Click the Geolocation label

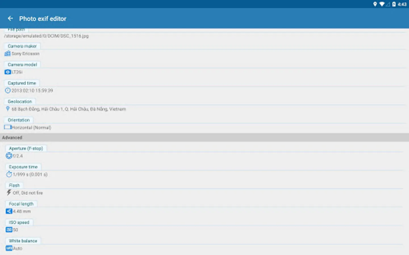click(20, 101)
